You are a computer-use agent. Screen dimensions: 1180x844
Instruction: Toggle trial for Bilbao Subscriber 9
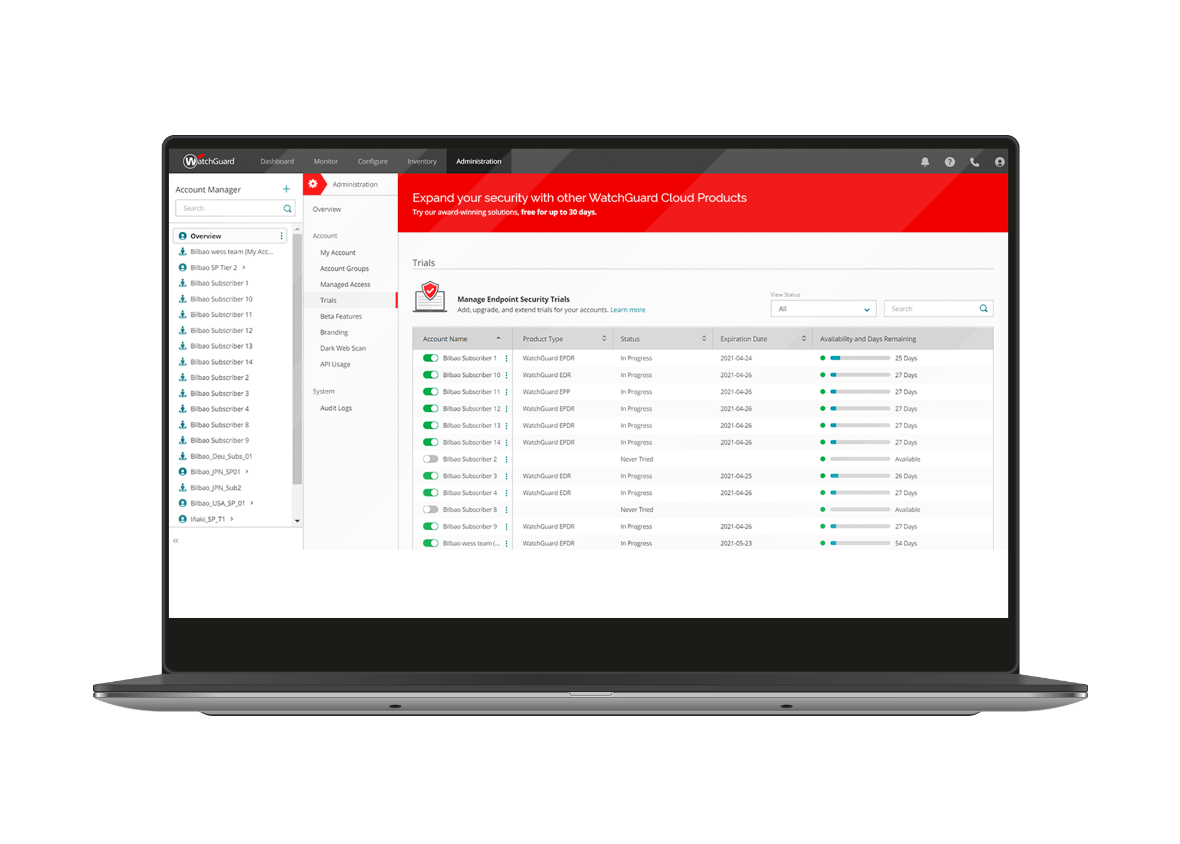point(431,527)
